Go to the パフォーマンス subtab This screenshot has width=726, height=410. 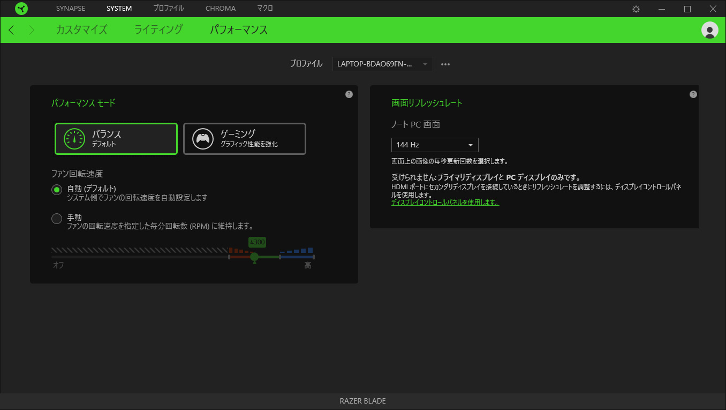(x=239, y=30)
